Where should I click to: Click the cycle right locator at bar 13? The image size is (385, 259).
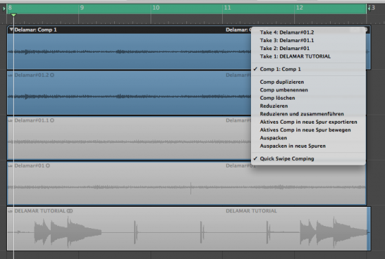(369, 8)
